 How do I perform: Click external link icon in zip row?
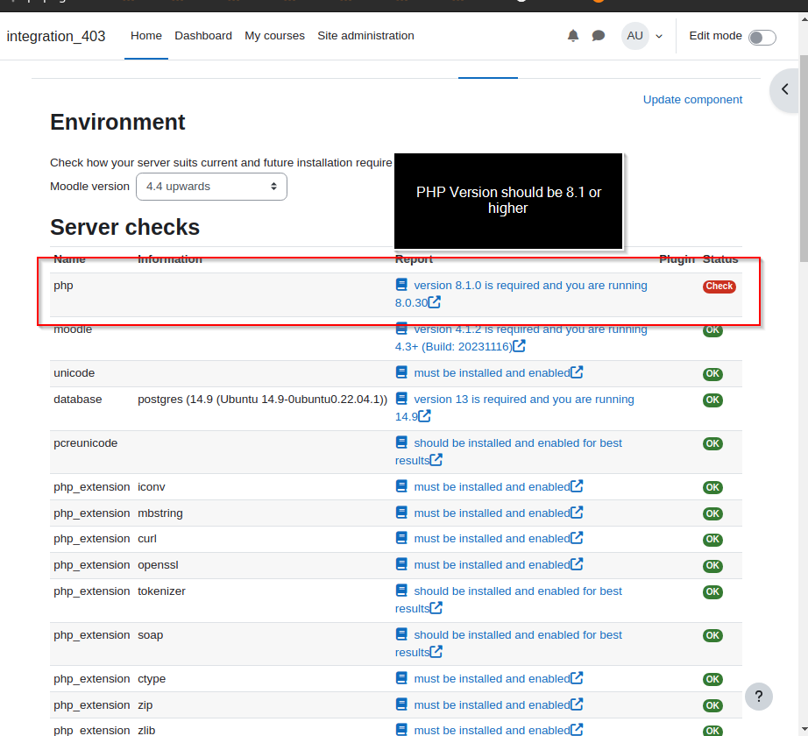(x=577, y=704)
